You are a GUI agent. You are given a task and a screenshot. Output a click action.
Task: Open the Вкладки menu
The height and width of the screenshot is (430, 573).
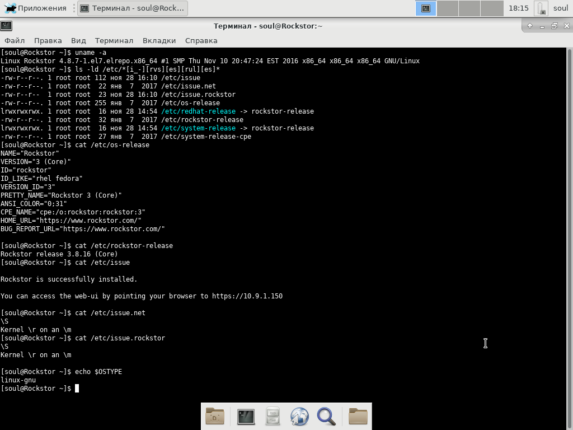[x=159, y=40]
